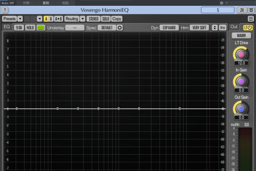Click the Routing button
Screen dimensions: 256x171
72,19
